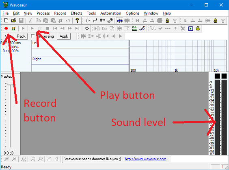Open the Process menu
The height and width of the screenshot is (170, 229).
(43, 13)
